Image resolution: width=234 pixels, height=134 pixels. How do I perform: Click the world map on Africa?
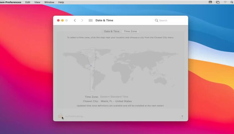pos(123,73)
